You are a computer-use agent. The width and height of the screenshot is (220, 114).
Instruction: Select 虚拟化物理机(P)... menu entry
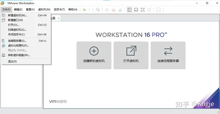point(26,45)
